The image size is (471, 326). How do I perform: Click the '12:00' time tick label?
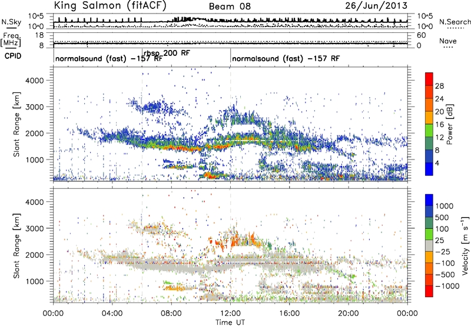230,314
